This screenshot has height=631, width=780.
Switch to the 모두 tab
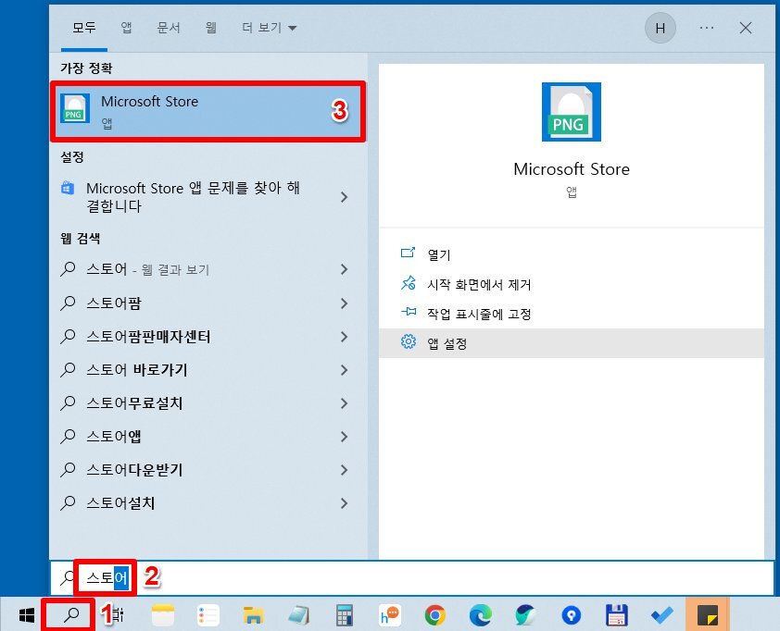84,28
